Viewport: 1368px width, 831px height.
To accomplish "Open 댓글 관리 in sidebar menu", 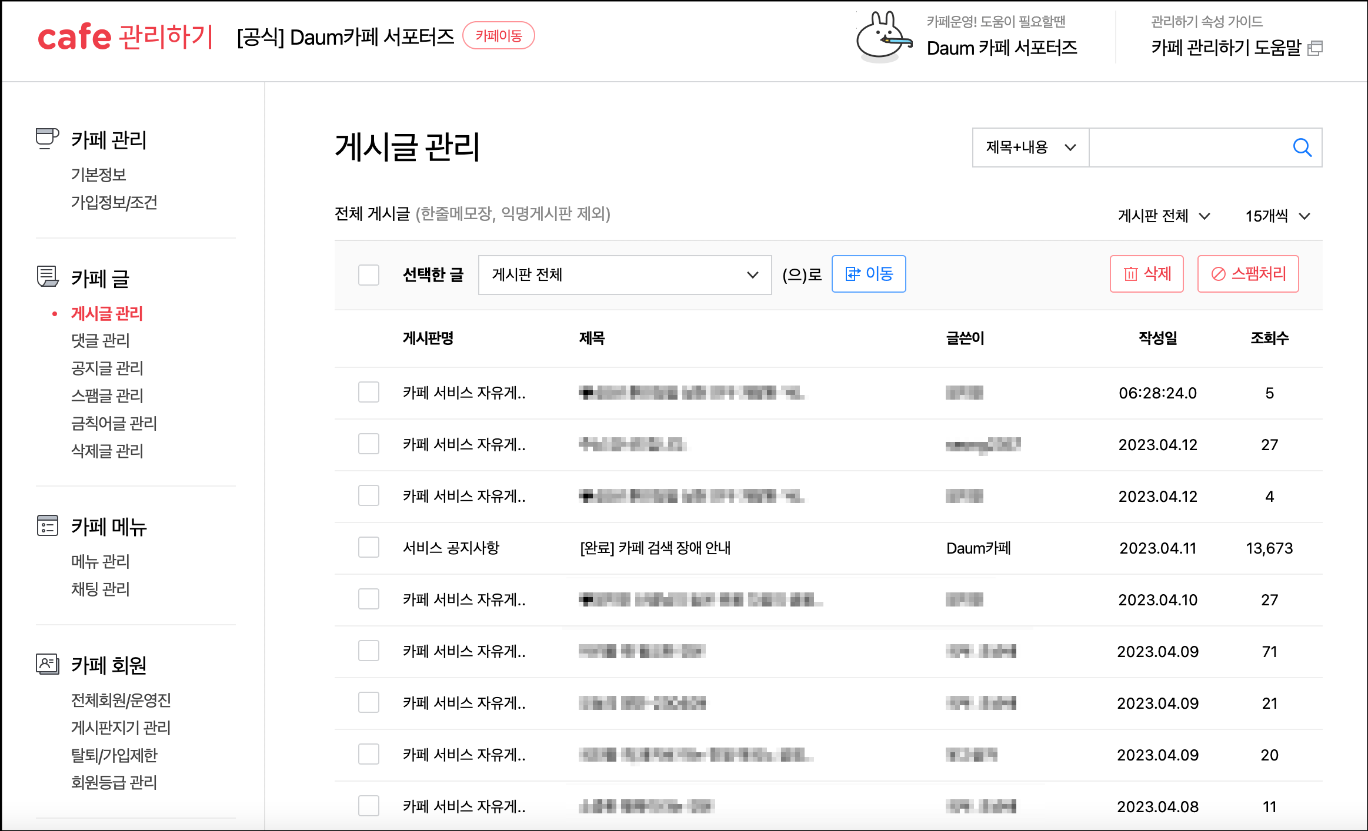I will click(x=100, y=340).
